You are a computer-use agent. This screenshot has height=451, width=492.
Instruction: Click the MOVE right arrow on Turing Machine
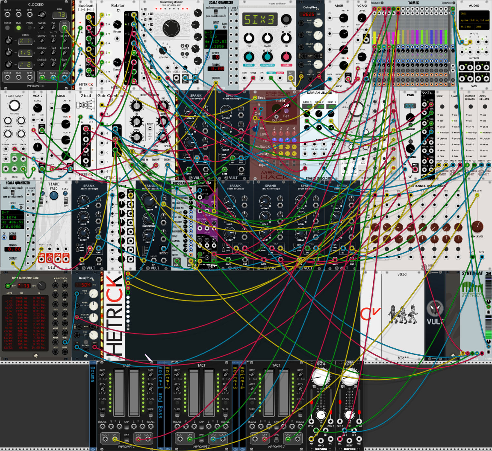coord(187,54)
